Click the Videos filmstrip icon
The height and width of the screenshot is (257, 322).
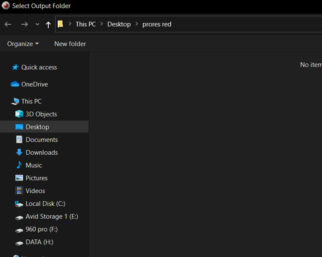pyautogui.click(x=19, y=191)
